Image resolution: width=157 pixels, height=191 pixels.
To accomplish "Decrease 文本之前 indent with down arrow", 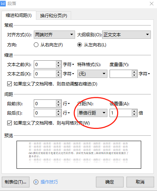I will click(x=59, y=66).
